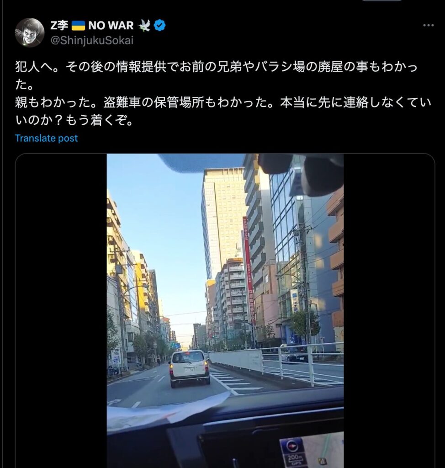Click the Translate post link
The height and width of the screenshot is (468, 445).
point(46,138)
